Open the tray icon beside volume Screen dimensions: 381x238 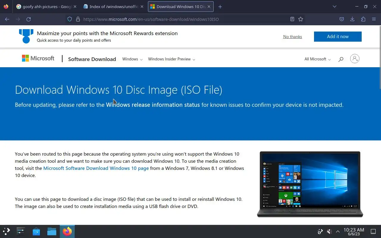(x=320, y=231)
